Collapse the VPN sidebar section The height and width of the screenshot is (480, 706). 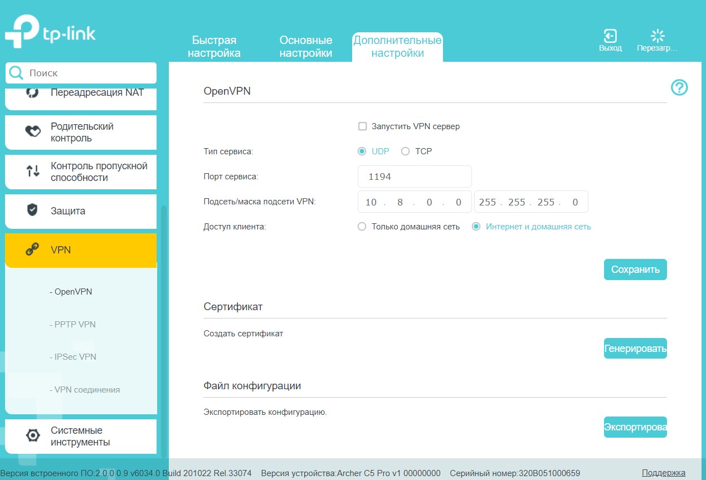pos(81,250)
